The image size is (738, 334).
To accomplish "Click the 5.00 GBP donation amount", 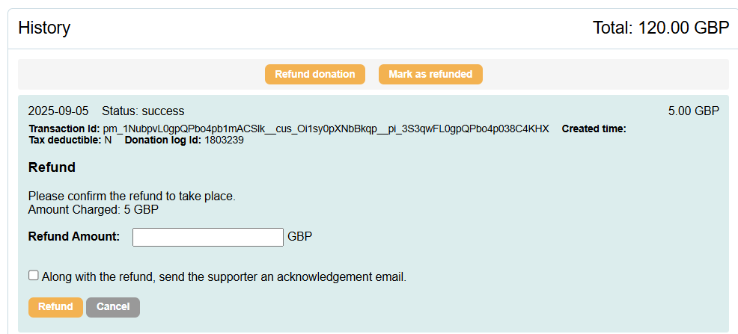I will click(x=693, y=111).
